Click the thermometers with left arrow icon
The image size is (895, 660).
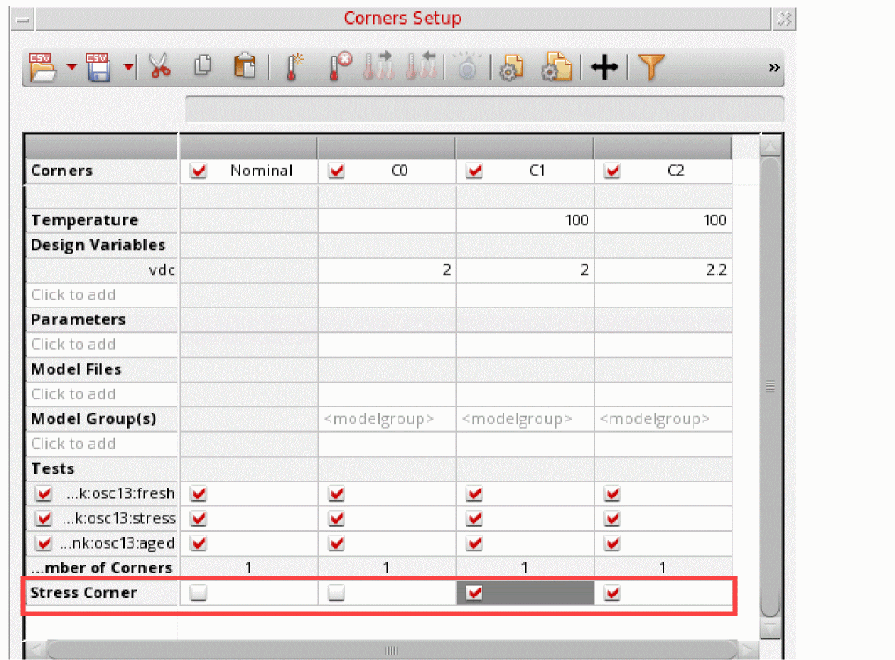pos(421,65)
